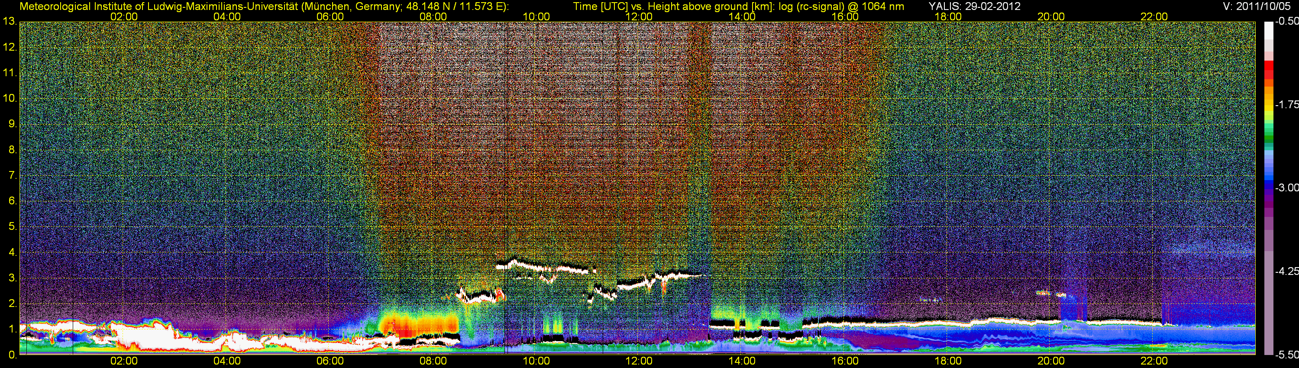Screen dimensions: 1299x368
Task: Click the 12 km height axis label
Action: point(10,47)
